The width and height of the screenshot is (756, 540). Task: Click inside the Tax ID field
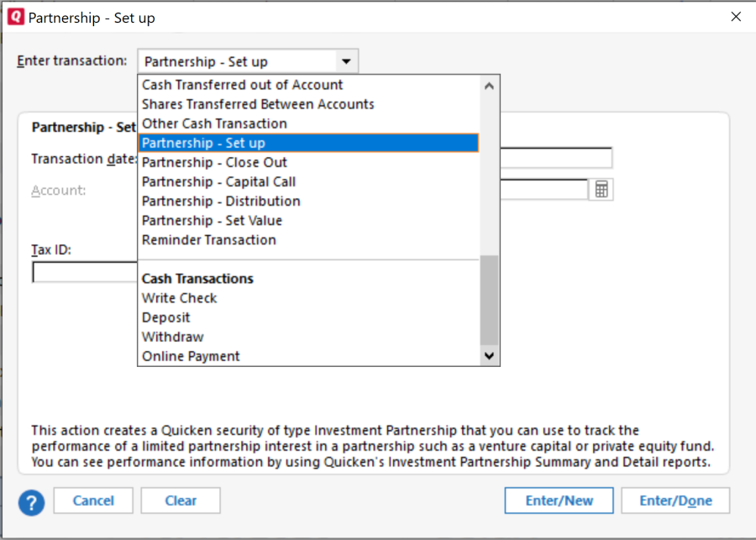(84, 273)
